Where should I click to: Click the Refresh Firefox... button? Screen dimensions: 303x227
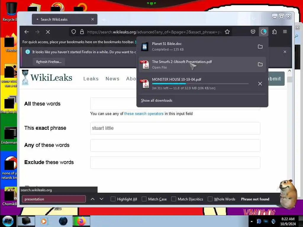click(x=49, y=62)
